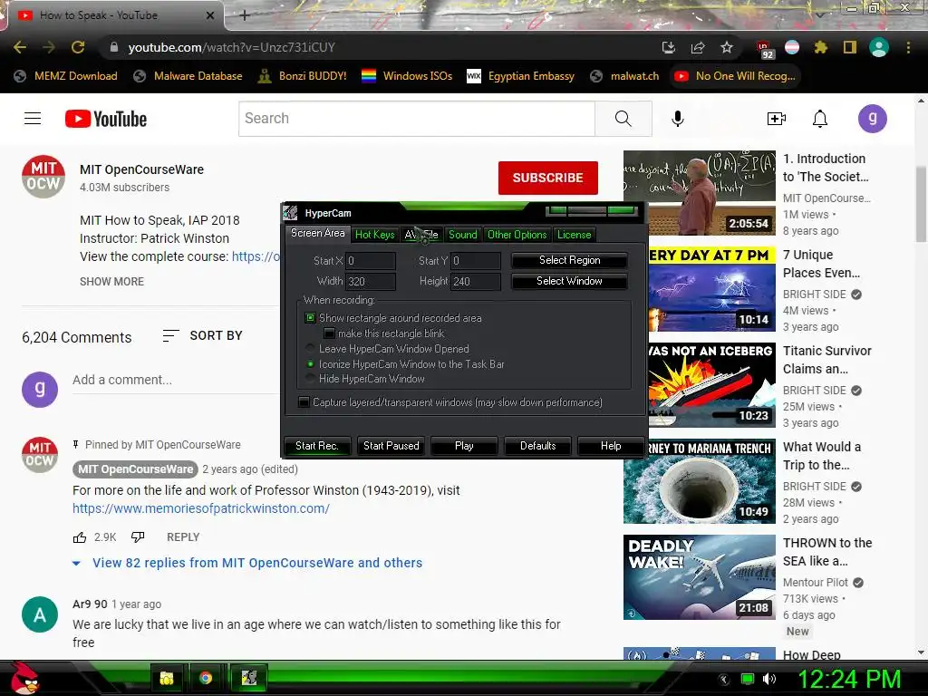Share this page icon in address bar
Image resolution: width=928 pixels, height=696 pixels.
tap(698, 47)
